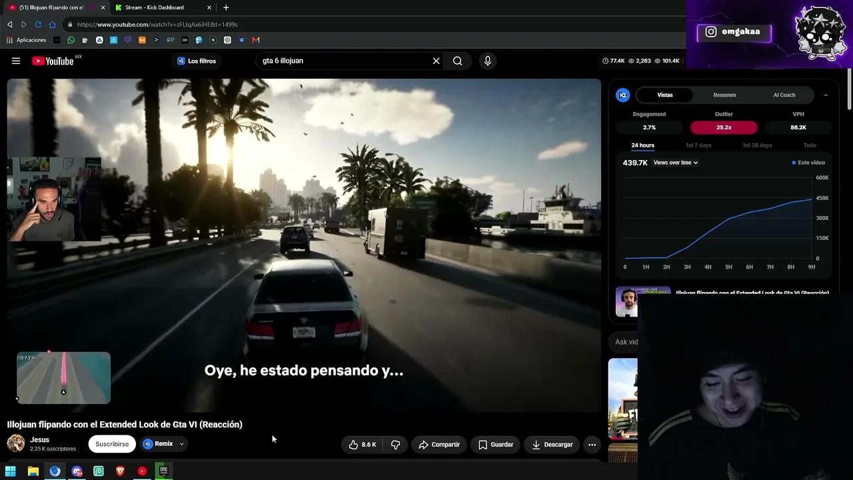The width and height of the screenshot is (853, 480).
Task: Select the 24 hours range tab
Action: [x=643, y=145]
